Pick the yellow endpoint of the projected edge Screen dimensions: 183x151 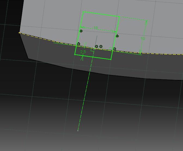tap(19, 33)
